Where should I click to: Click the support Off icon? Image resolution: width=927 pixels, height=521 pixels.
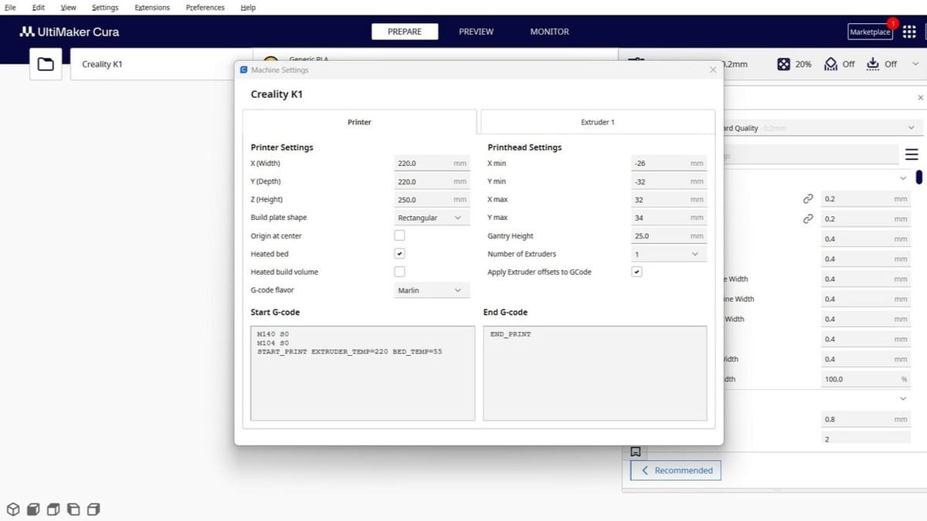pyautogui.click(x=831, y=64)
